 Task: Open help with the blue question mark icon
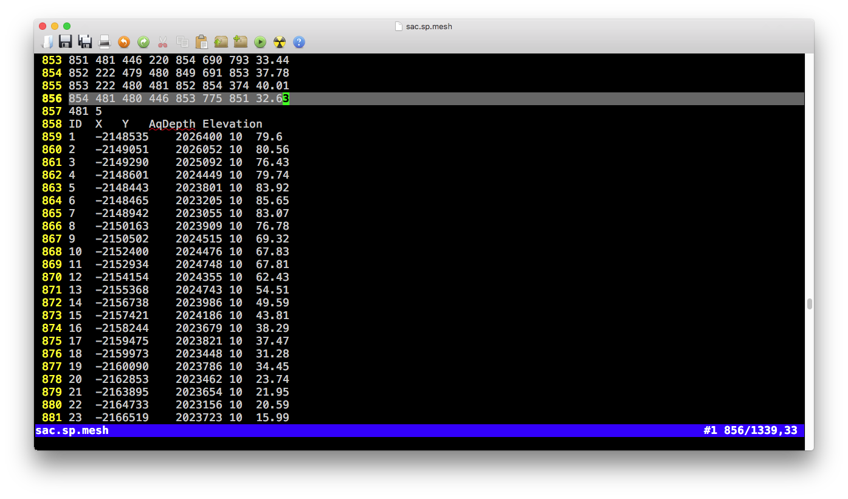[x=299, y=42]
